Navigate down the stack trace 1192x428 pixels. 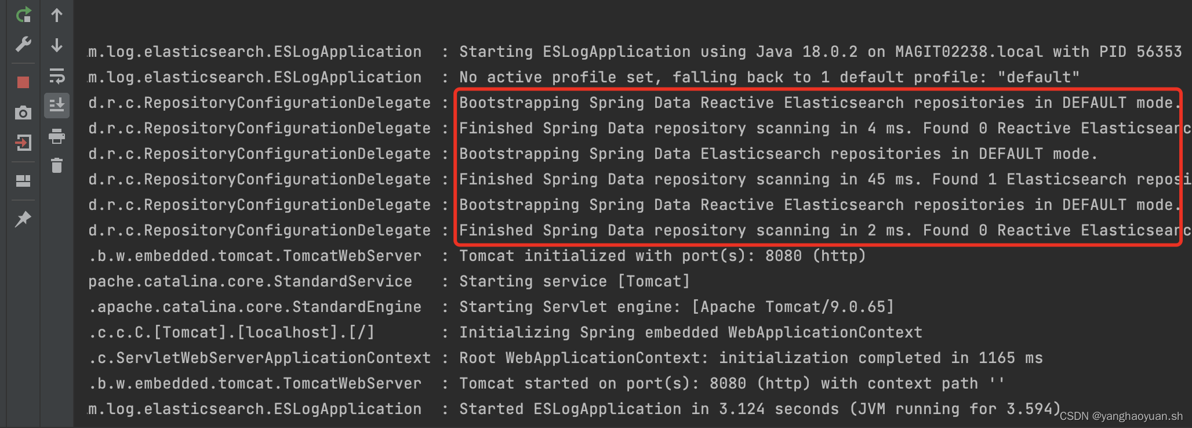[x=57, y=44]
